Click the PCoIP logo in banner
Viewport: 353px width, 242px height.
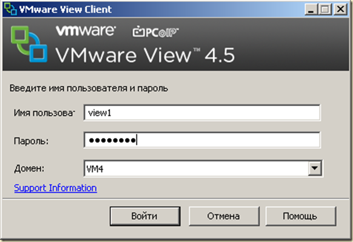(155, 32)
